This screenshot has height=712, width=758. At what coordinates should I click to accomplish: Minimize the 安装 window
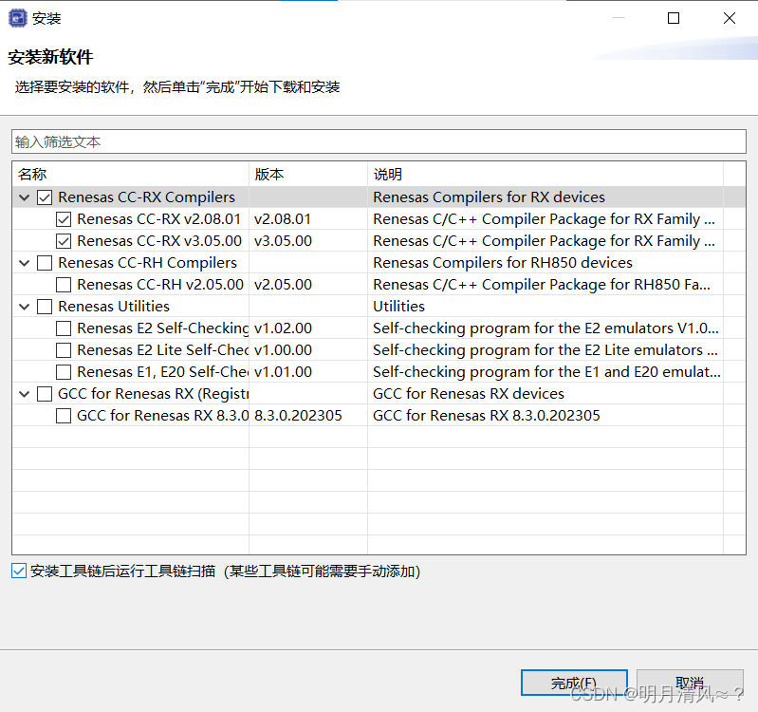(619, 18)
